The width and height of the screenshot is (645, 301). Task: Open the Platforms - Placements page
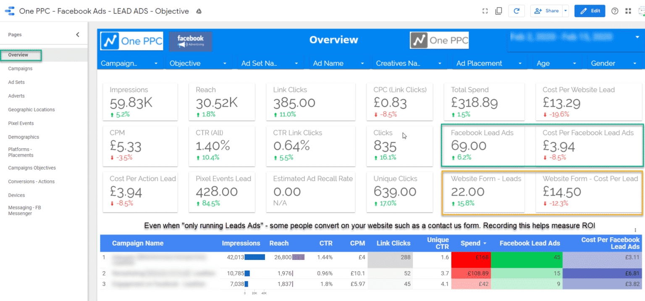[x=21, y=152]
